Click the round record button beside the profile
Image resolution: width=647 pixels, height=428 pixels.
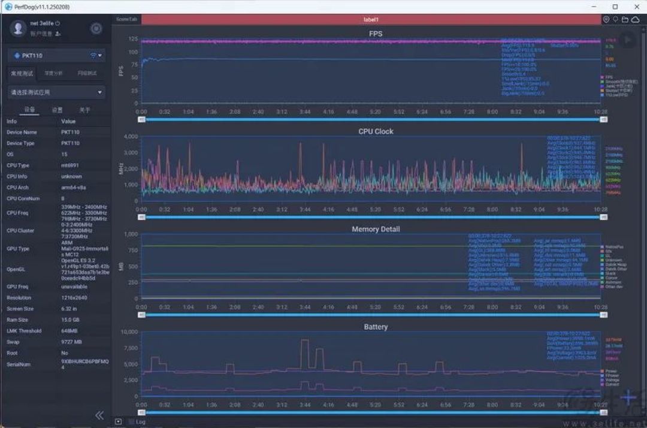click(96, 29)
